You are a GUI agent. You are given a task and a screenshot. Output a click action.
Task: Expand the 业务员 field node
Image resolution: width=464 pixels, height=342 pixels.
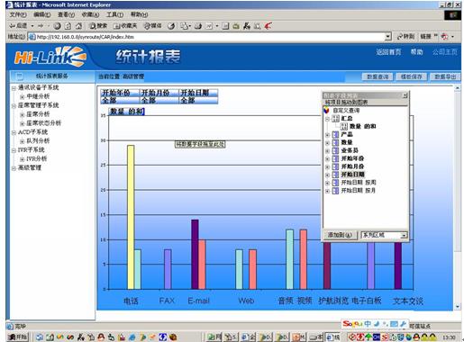pos(328,150)
